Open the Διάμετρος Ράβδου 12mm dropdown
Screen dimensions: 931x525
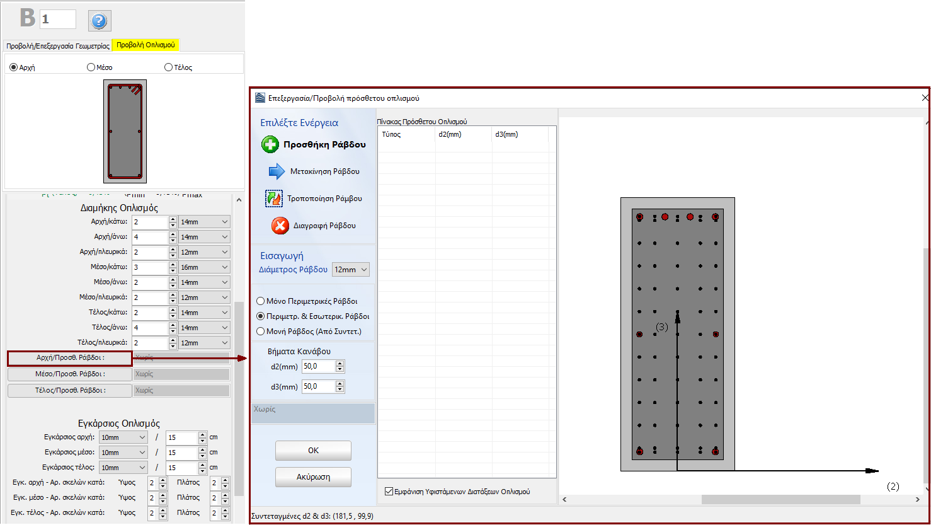pos(351,270)
